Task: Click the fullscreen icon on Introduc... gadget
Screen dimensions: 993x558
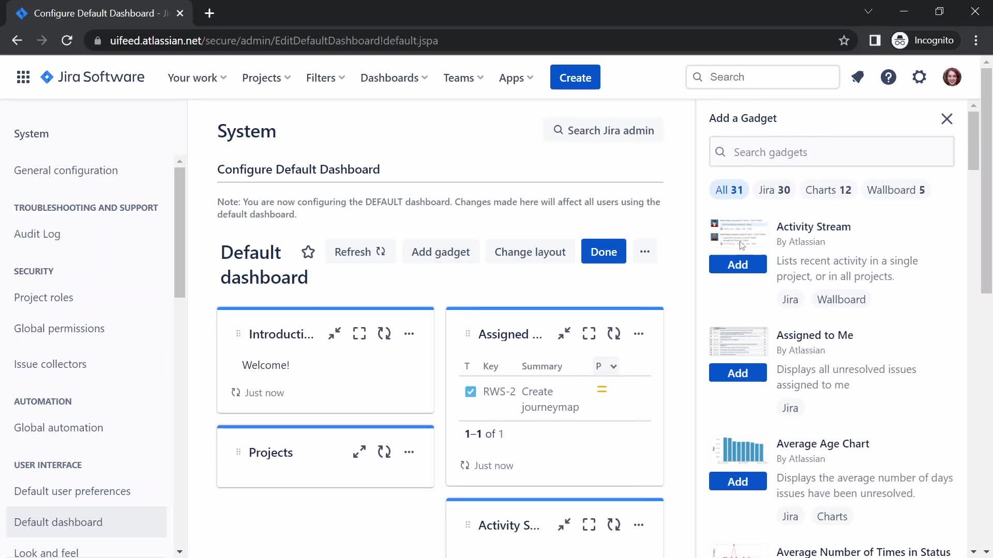Action: pyautogui.click(x=359, y=334)
